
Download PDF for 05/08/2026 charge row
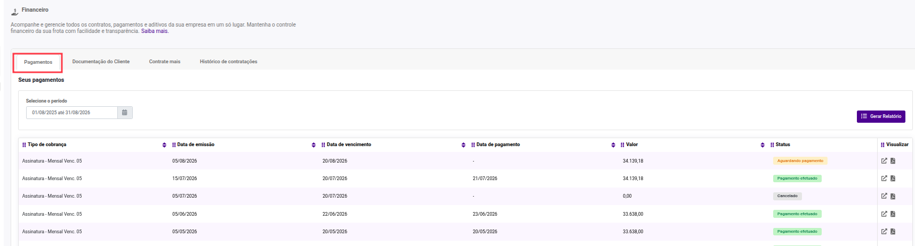click(x=893, y=161)
